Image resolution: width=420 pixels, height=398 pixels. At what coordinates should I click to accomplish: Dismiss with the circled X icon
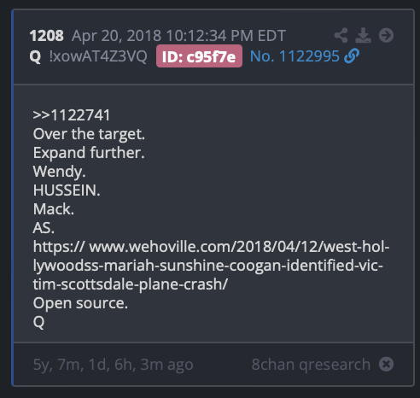click(386, 364)
